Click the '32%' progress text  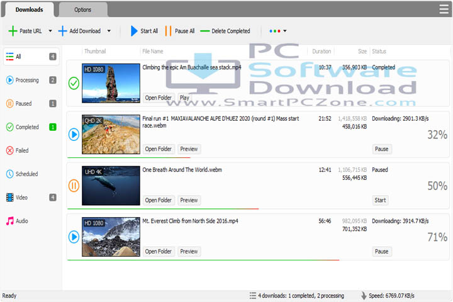click(437, 135)
